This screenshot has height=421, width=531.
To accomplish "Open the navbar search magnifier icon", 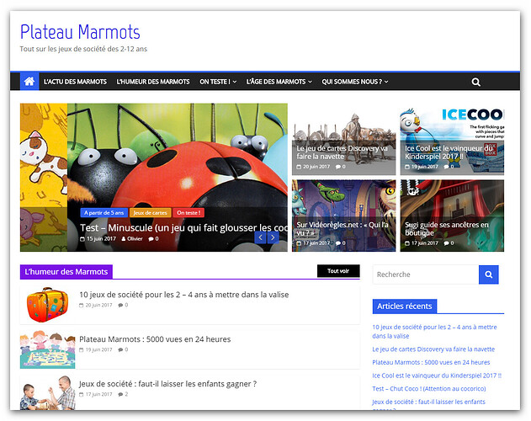I will point(475,82).
